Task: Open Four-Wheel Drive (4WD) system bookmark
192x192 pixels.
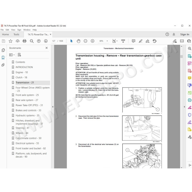Action: (x=33, y=89)
